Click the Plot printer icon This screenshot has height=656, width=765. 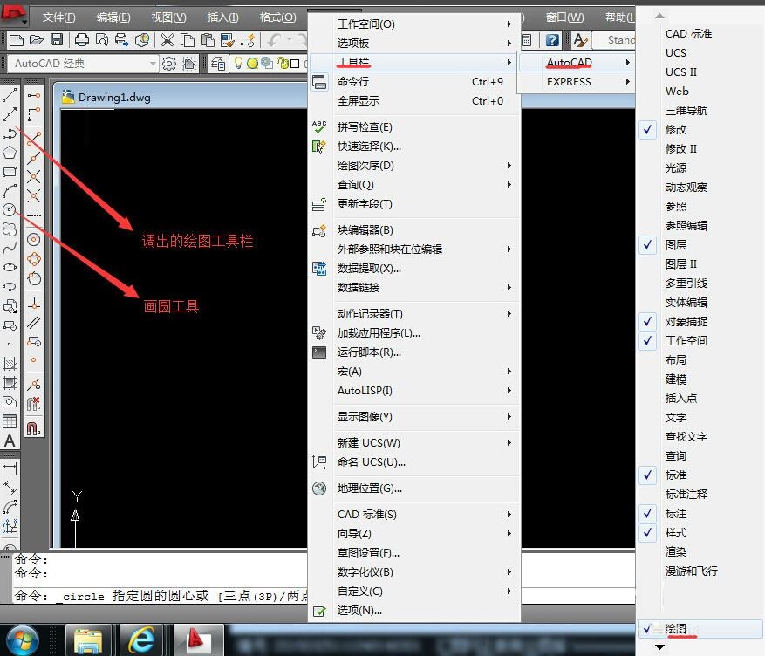pos(81,40)
